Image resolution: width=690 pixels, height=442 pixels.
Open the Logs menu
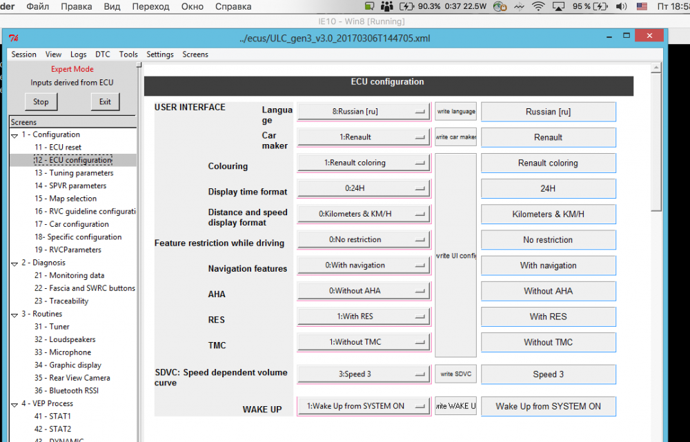[x=79, y=54]
